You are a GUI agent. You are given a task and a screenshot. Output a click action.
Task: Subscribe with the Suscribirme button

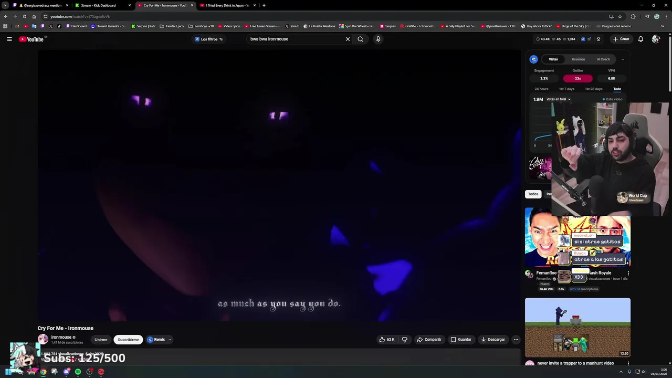[x=128, y=340]
